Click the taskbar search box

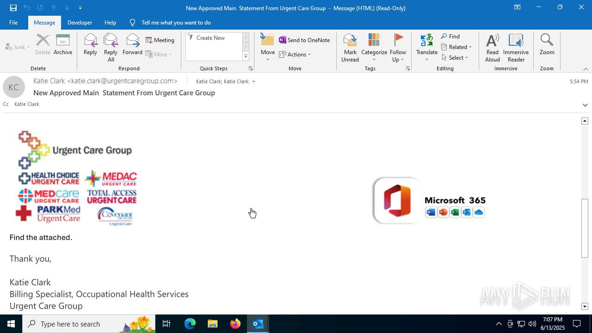[89, 324]
